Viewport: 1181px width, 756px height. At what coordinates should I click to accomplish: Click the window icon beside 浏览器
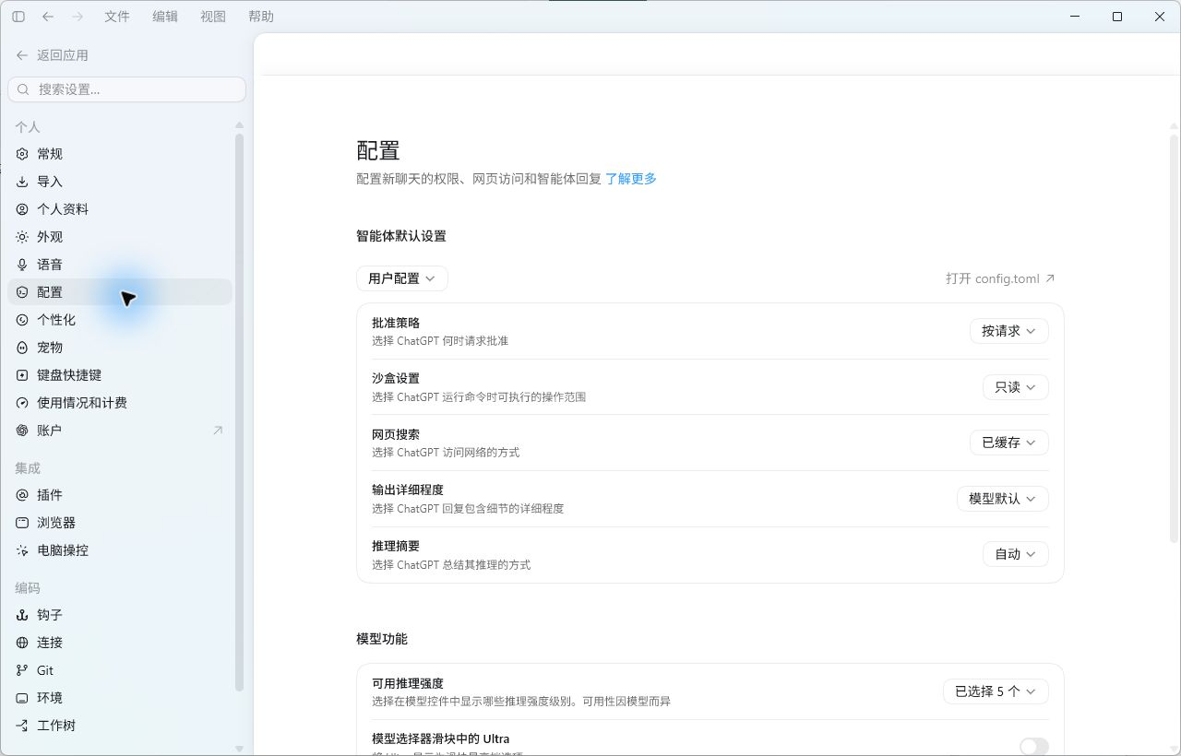pyautogui.click(x=22, y=523)
